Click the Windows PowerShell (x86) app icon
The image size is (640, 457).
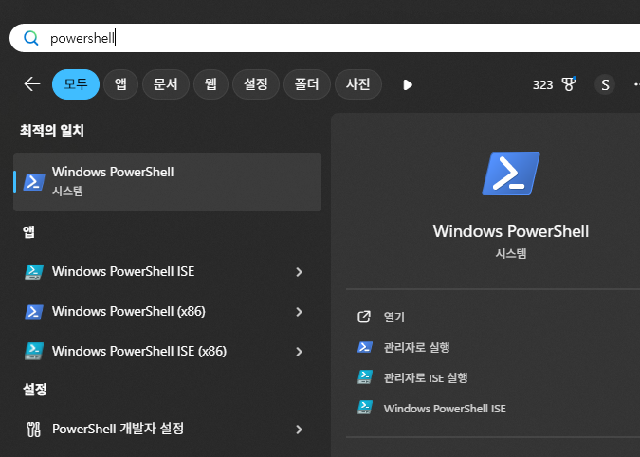coord(34,312)
